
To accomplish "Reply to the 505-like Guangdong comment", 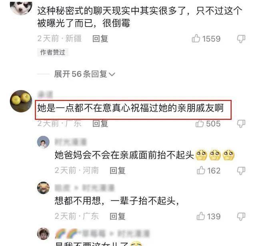I will pyautogui.click(x=100, y=123).
